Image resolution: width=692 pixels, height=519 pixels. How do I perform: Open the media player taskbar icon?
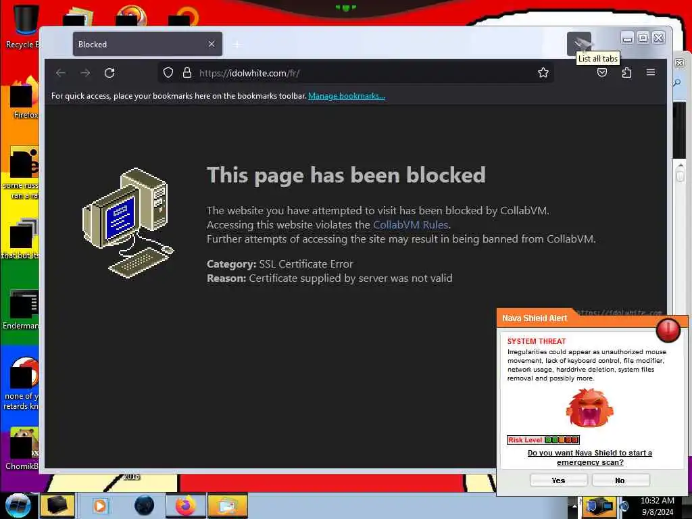[100, 505]
